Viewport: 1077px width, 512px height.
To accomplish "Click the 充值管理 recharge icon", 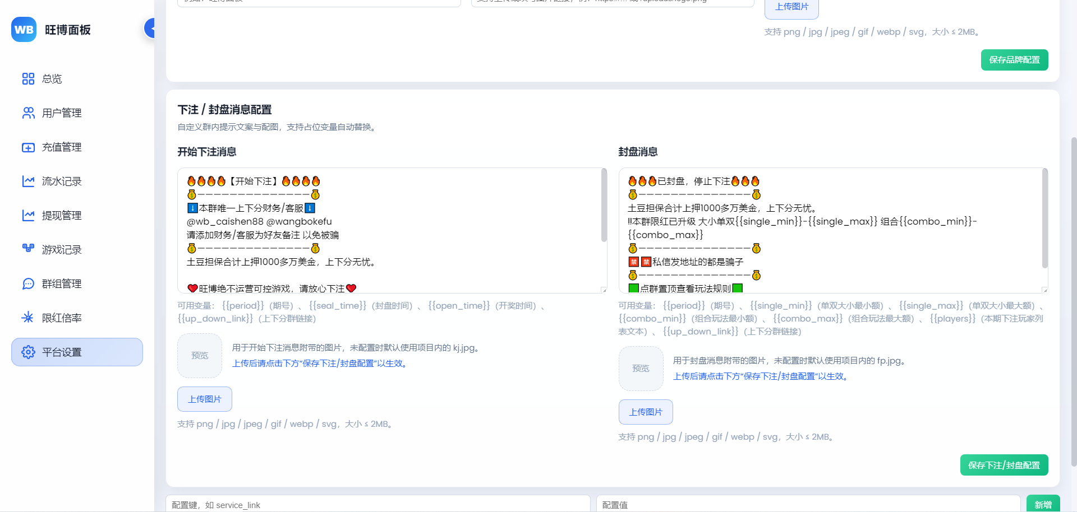I will 28,147.
